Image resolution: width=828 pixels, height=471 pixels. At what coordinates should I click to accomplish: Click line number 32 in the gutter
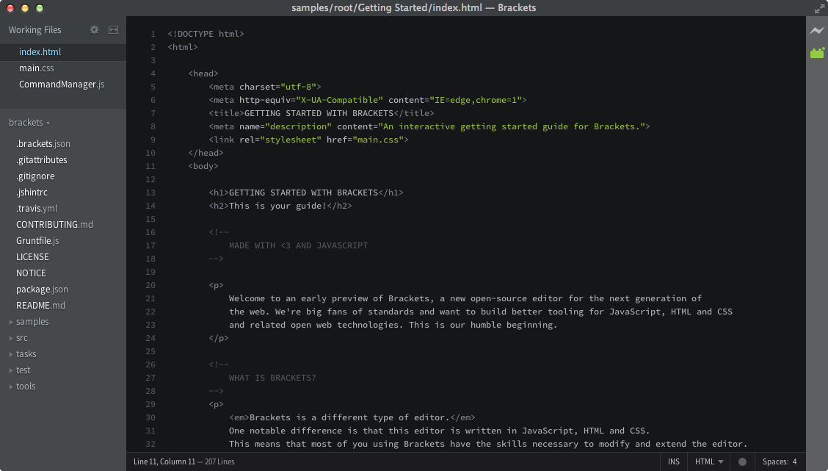[x=150, y=444]
